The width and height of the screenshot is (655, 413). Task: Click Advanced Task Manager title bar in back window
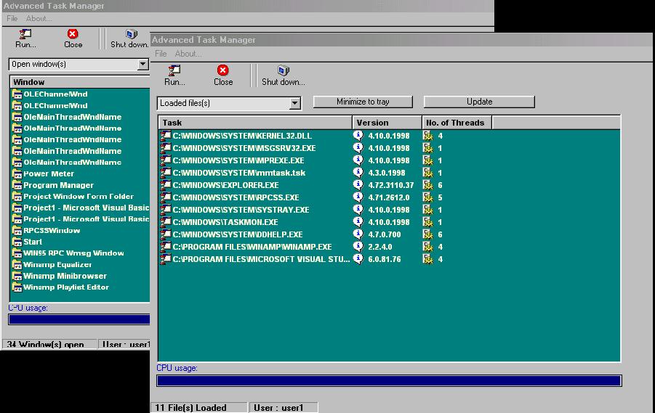(x=247, y=6)
